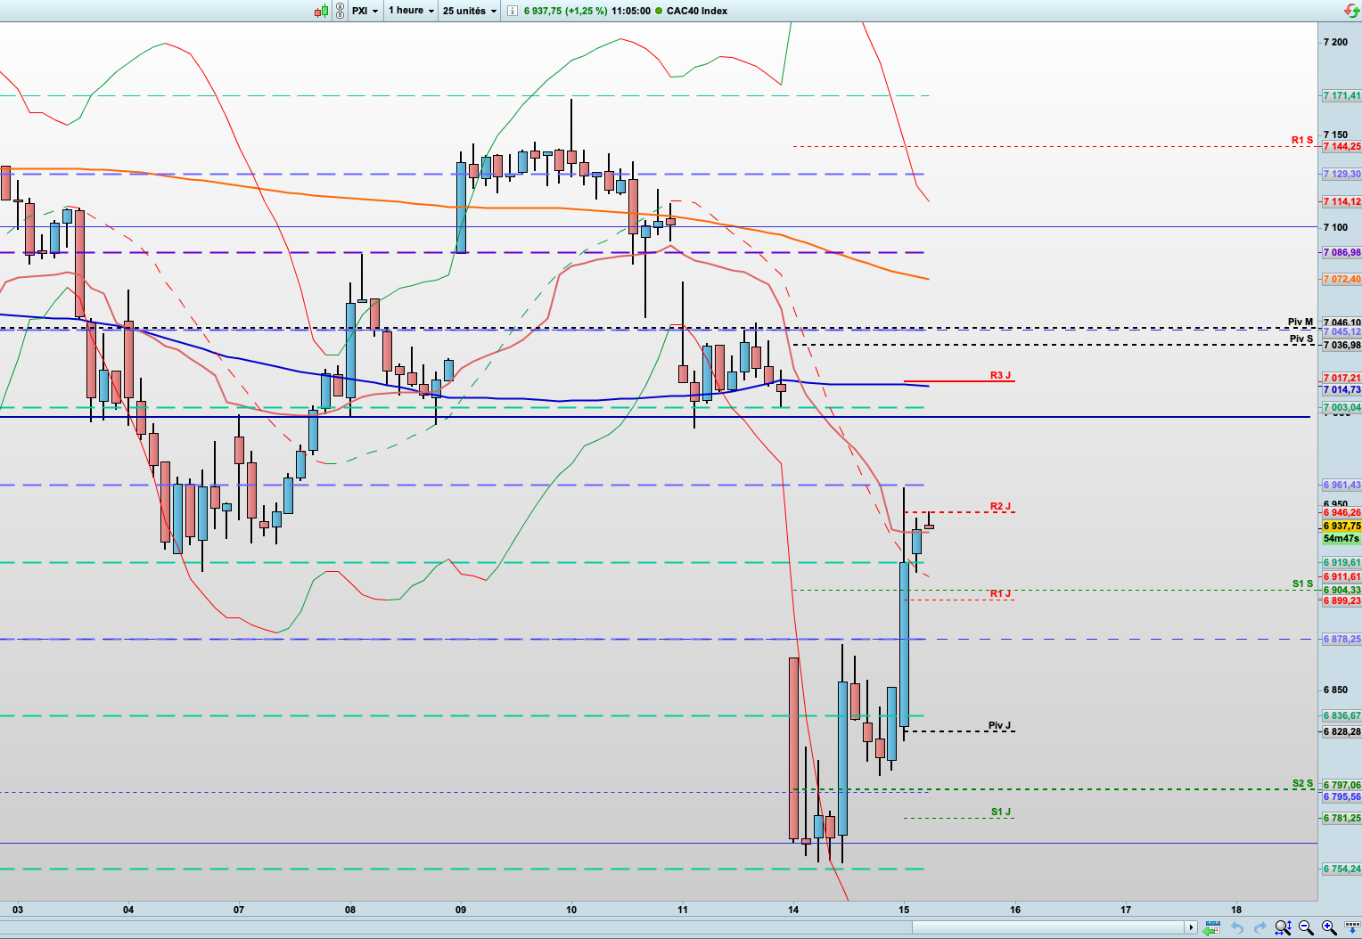The height and width of the screenshot is (939, 1362).
Task: Open the candlestick chart style icon
Action: [322, 11]
